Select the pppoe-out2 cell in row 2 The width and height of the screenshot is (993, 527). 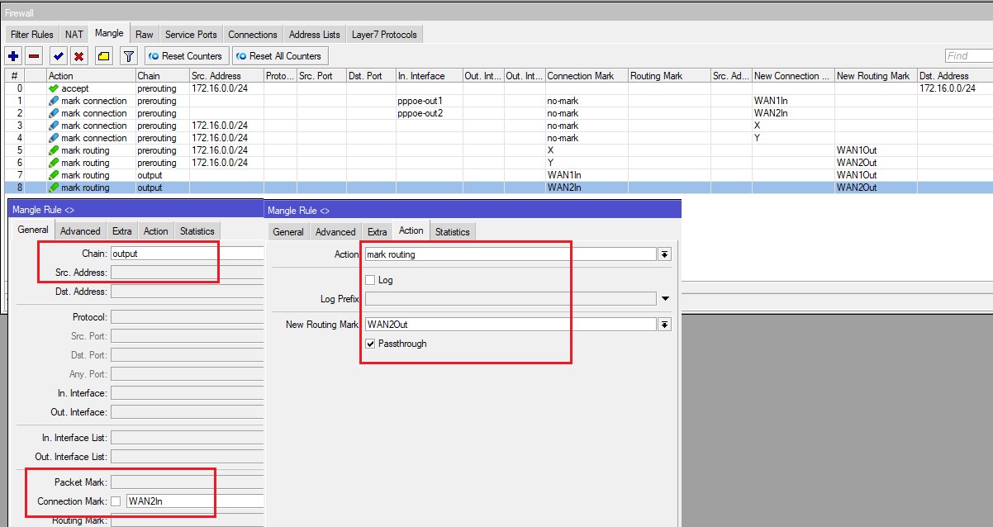coord(429,113)
